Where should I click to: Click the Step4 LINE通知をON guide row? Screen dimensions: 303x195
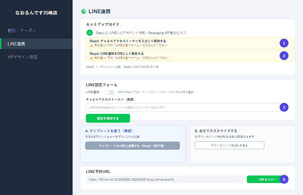(x=190, y=56)
